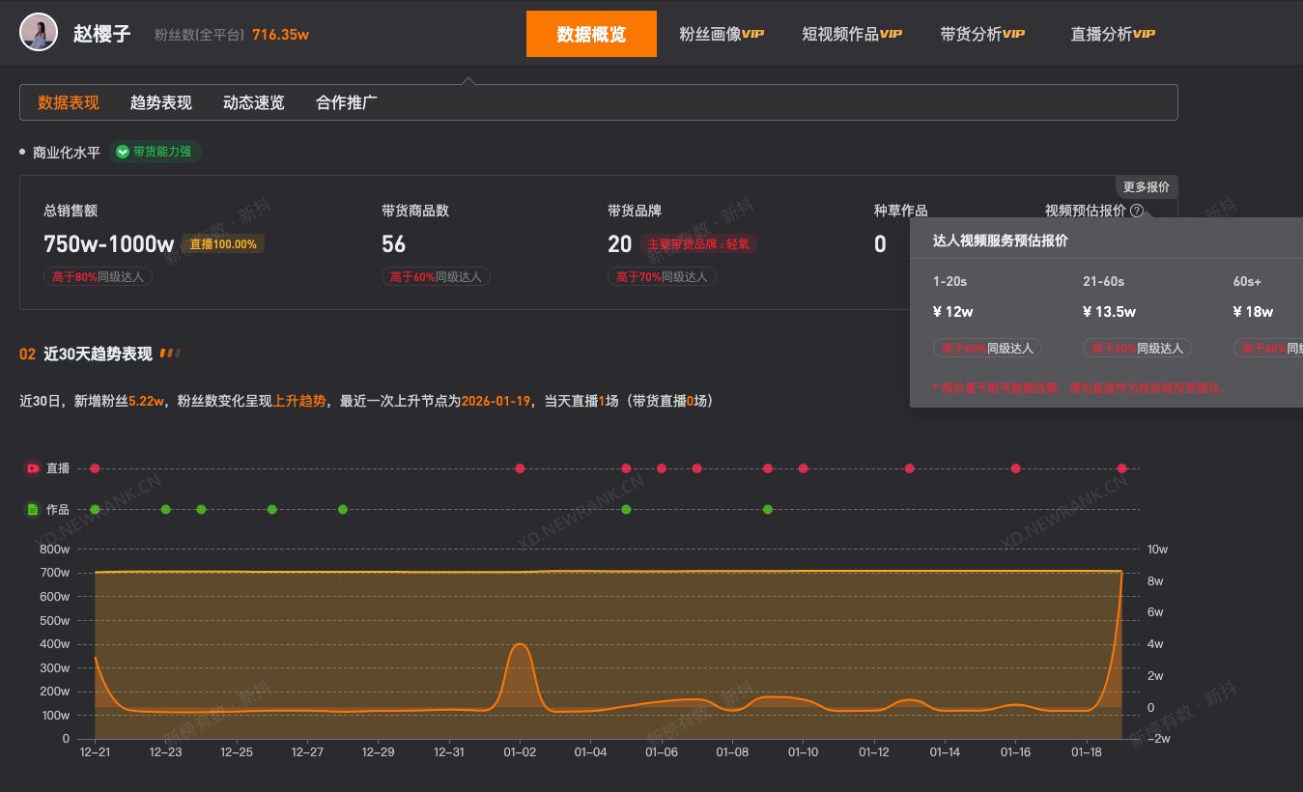Click the VIP badge on 带货分析
Viewport: 1303px width, 792px height.
coord(1014,33)
